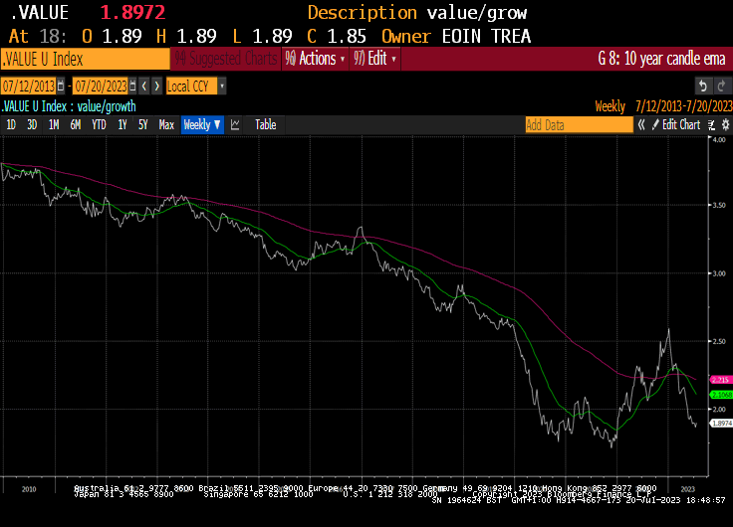Click the Description value/grow text

[x=417, y=13]
